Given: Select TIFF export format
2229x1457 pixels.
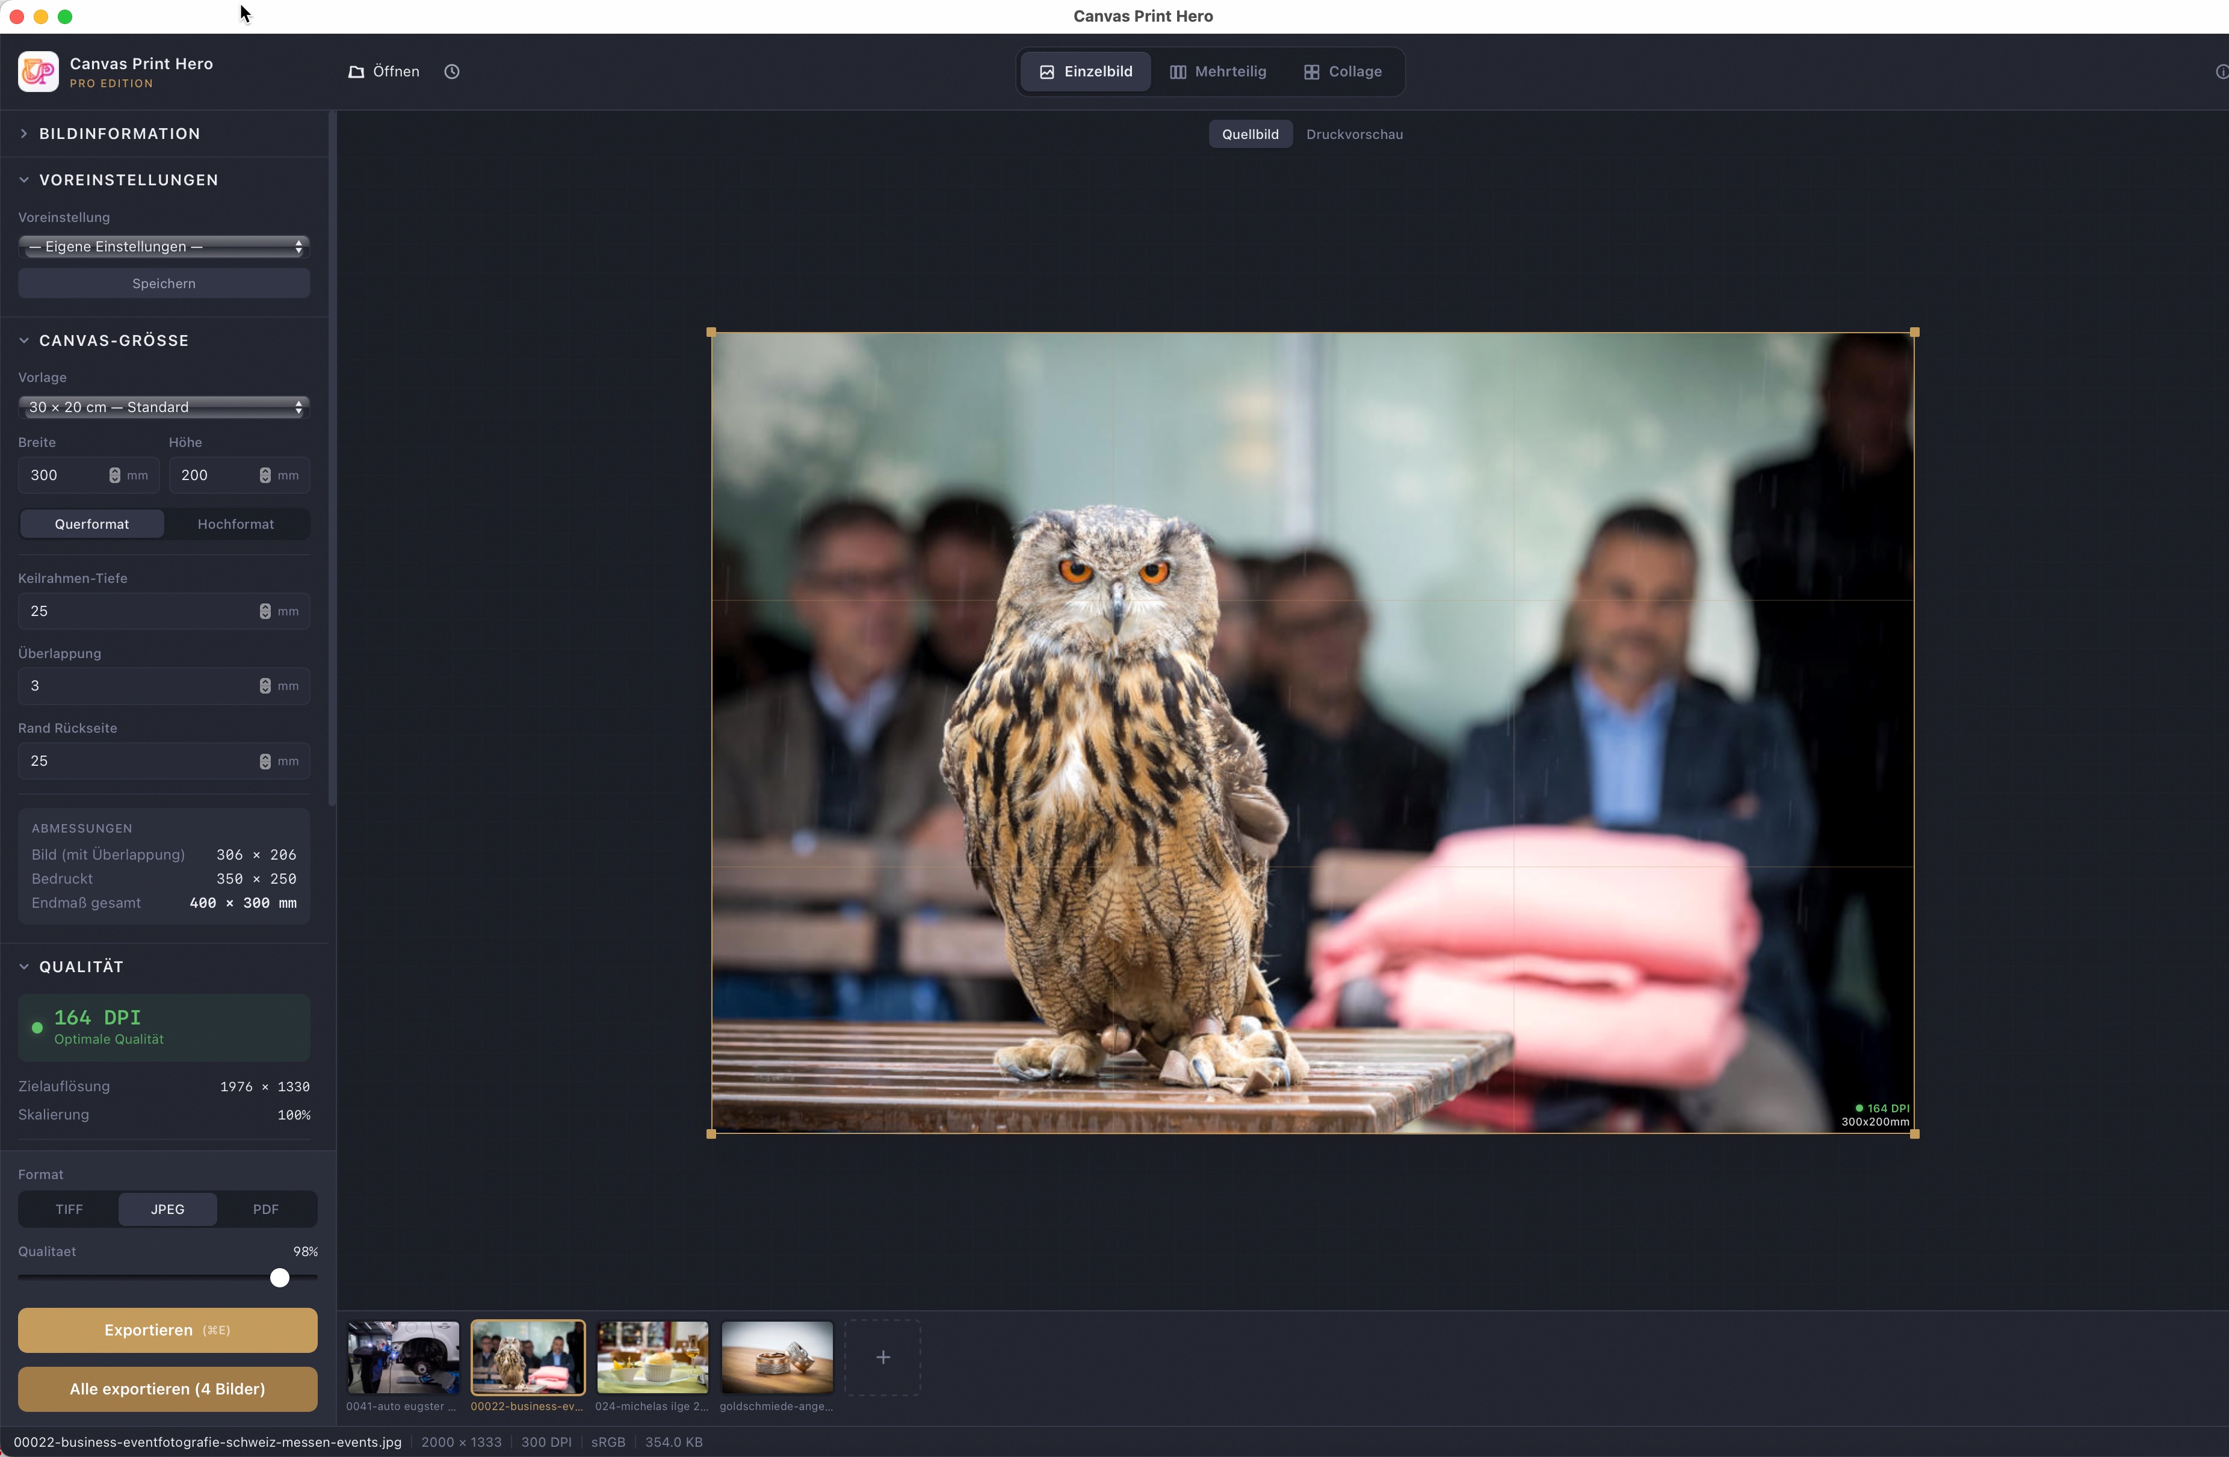Looking at the screenshot, I should pyautogui.click(x=69, y=1209).
